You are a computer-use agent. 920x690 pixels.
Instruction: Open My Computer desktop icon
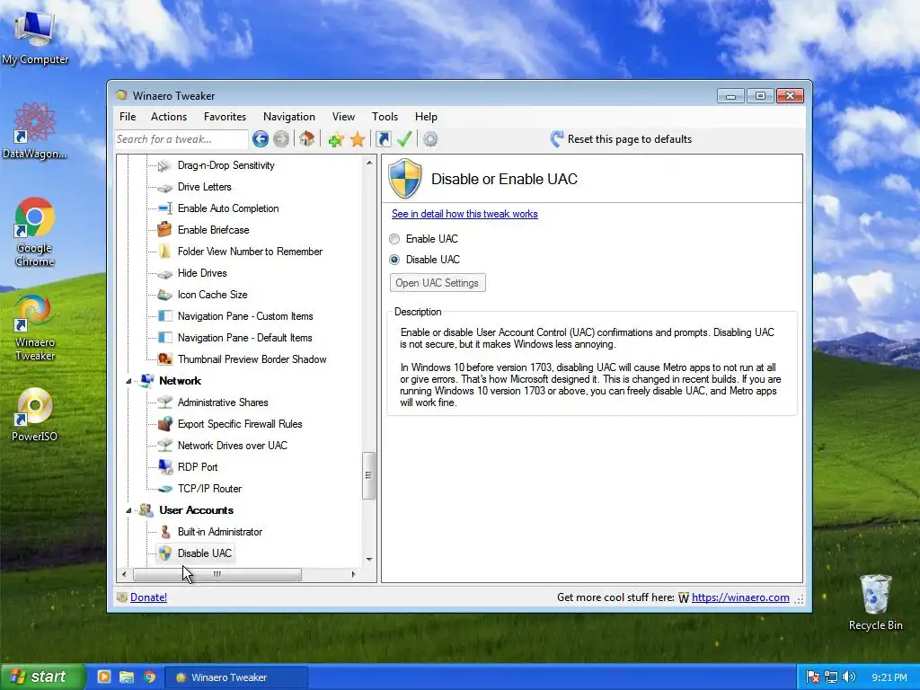[x=35, y=38]
